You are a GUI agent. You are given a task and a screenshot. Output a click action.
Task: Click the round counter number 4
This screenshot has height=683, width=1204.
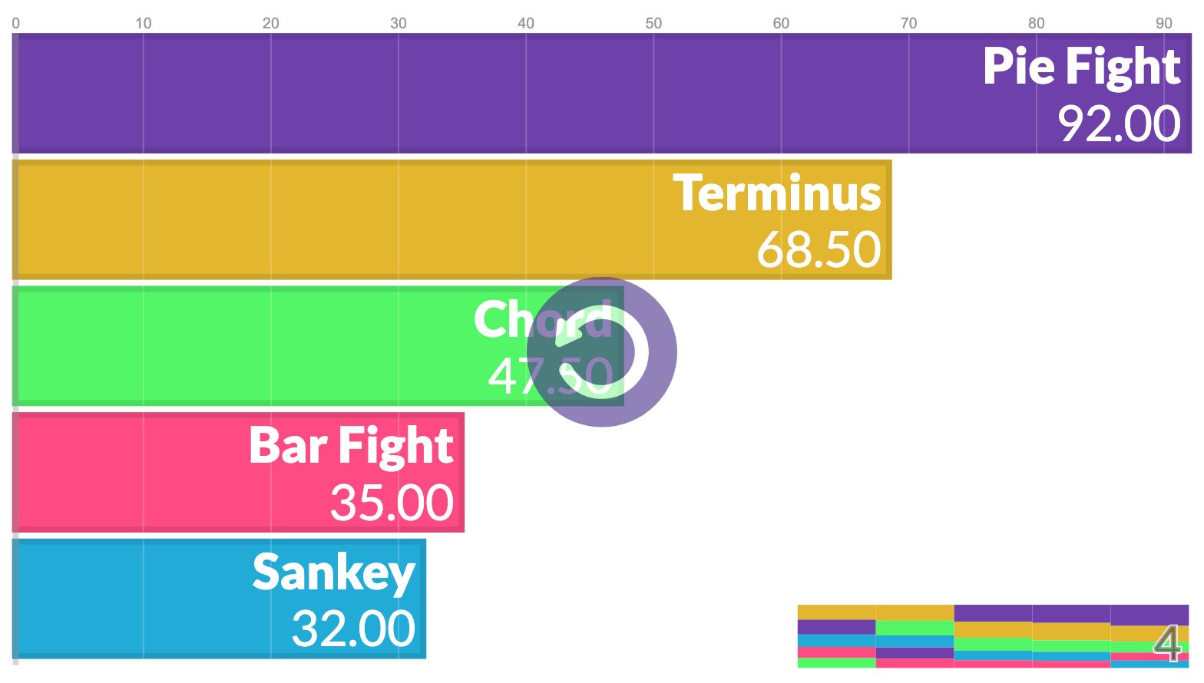pyautogui.click(x=1167, y=644)
